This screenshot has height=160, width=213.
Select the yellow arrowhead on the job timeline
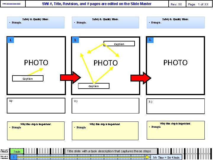pyautogui.click(x=148, y=157)
